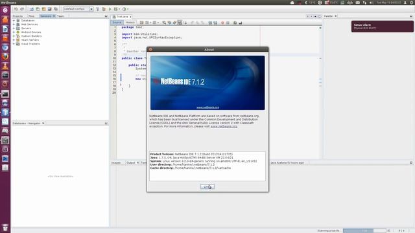Click the Debug Project icon
Screen dimensions: 415x233
coord(115,9)
